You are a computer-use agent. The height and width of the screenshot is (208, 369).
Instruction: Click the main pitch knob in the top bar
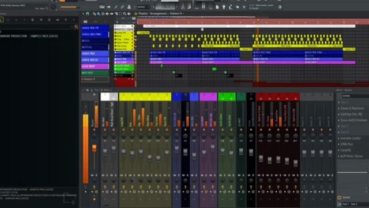53,7
